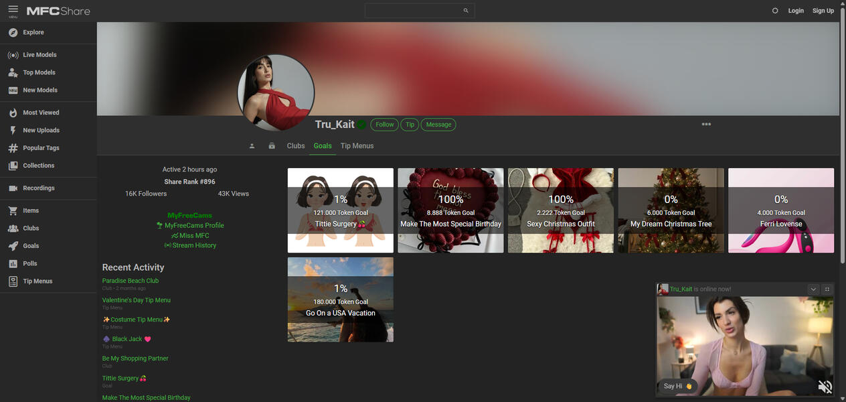
Task: Toggle the theme brightness icon
Action: point(775,11)
